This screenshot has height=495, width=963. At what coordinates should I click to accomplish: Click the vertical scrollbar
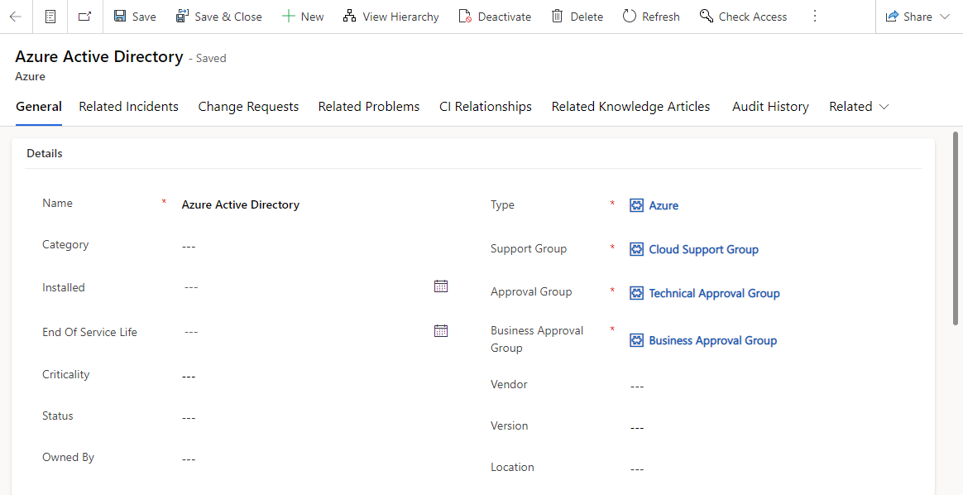[955, 228]
